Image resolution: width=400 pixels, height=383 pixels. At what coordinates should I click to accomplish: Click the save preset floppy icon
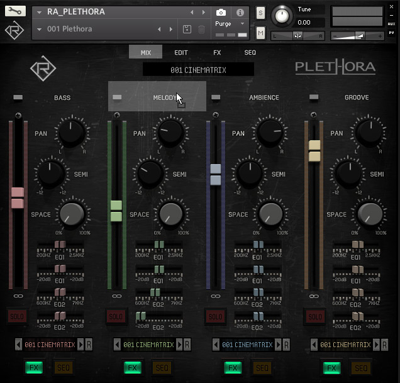pyautogui.click(x=187, y=29)
